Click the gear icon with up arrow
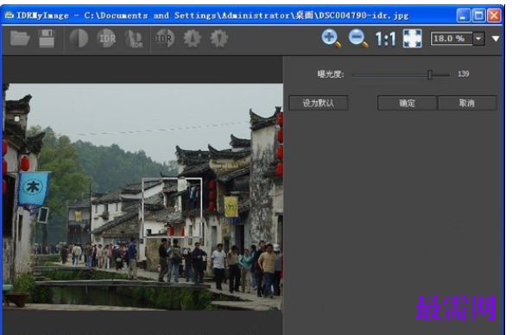The image size is (512, 335). click(x=192, y=39)
